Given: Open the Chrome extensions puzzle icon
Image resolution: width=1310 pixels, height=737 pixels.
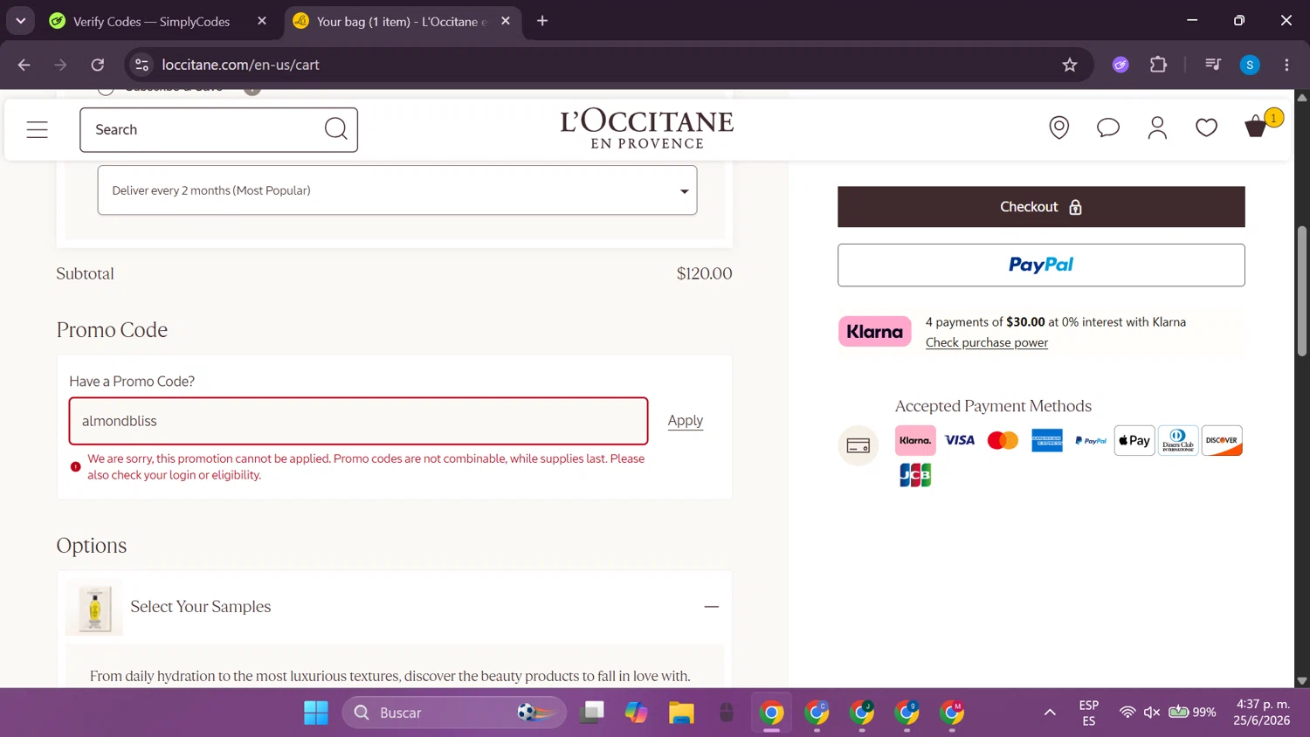Looking at the screenshot, I should pyautogui.click(x=1159, y=65).
